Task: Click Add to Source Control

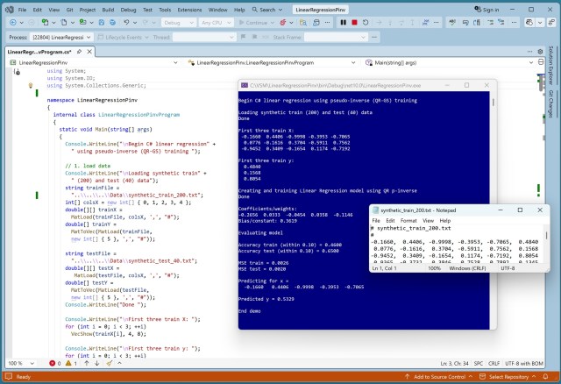Action: click(x=438, y=377)
